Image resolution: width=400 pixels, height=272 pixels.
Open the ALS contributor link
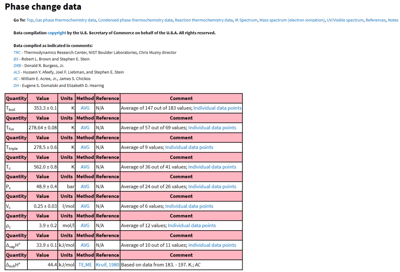(x=16, y=72)
